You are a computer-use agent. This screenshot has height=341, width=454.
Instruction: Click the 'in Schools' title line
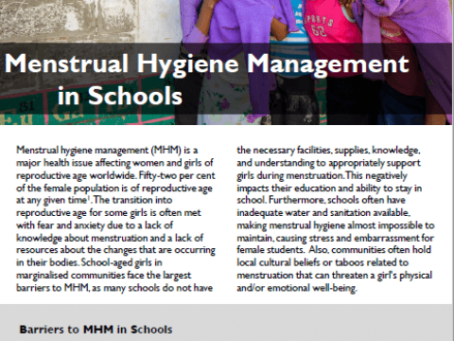click(x=120, y=96)
